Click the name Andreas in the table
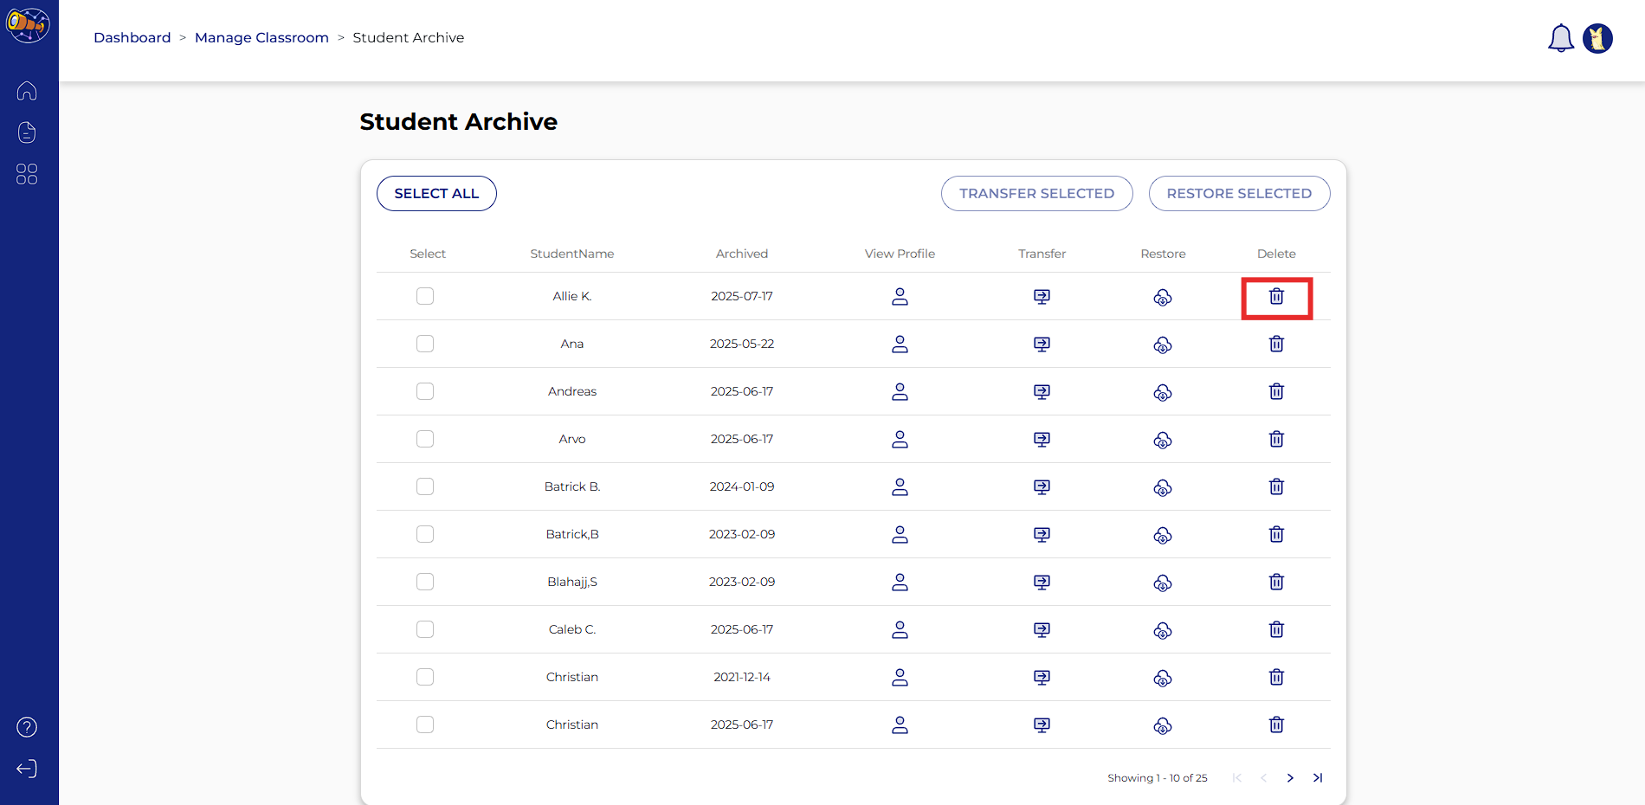This screenshot has height=805, width=1645. click(572, 391)
